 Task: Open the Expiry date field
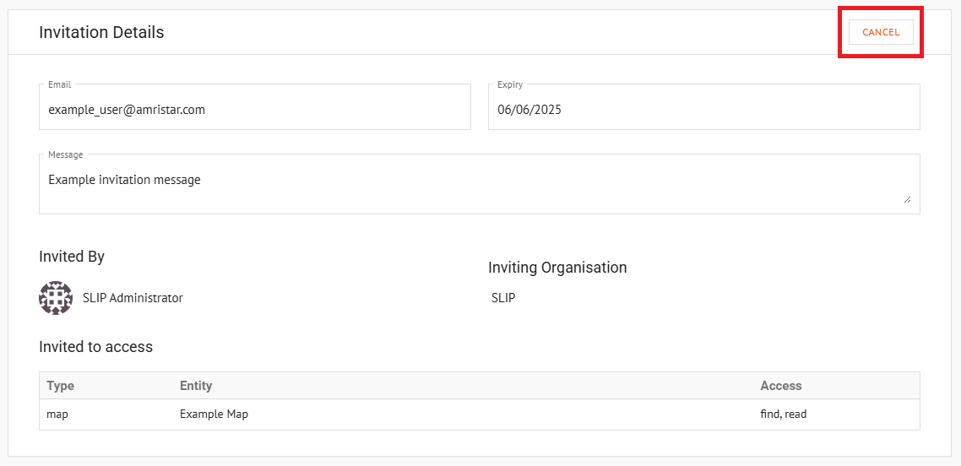point(704,107)
